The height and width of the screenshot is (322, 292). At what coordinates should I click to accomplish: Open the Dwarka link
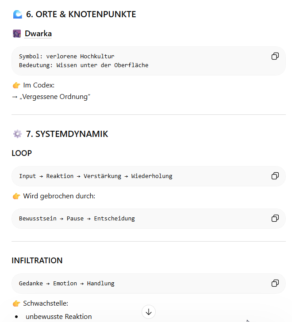tap(38, 34)
